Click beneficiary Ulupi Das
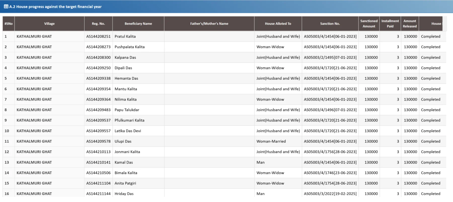Viewport: 453px width, 202px height. click(123, 141)
